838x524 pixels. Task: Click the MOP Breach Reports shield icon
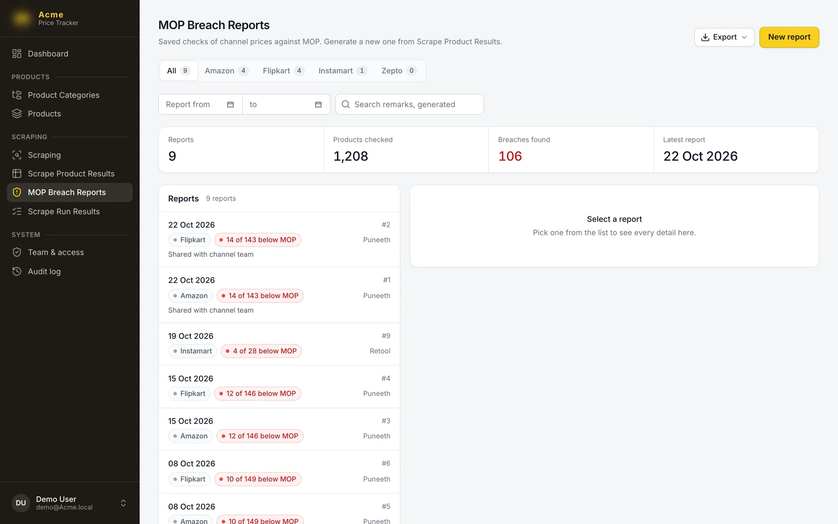pyautogui.click(x=17, y=192)
